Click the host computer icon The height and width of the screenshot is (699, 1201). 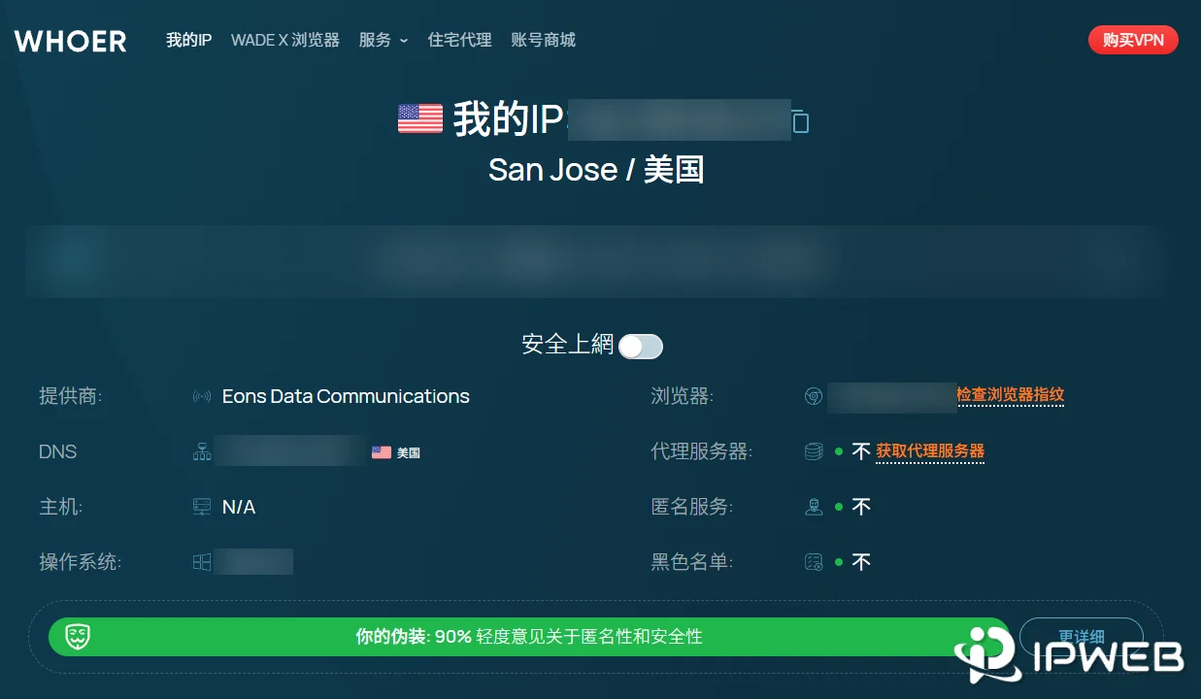[202, 507]
